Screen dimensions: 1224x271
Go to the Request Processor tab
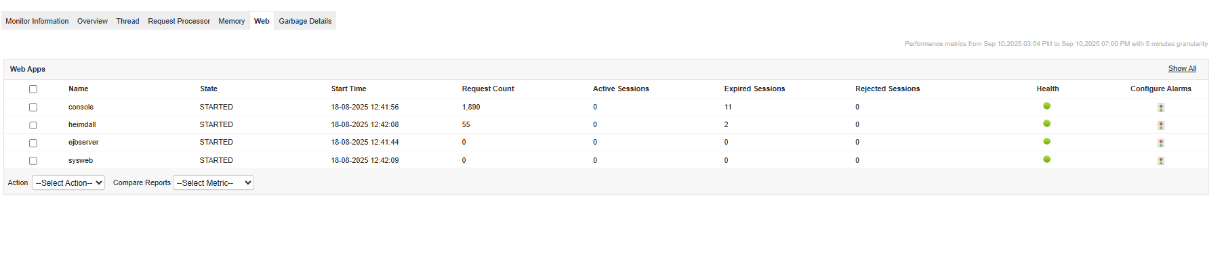(x=179, y=21)
